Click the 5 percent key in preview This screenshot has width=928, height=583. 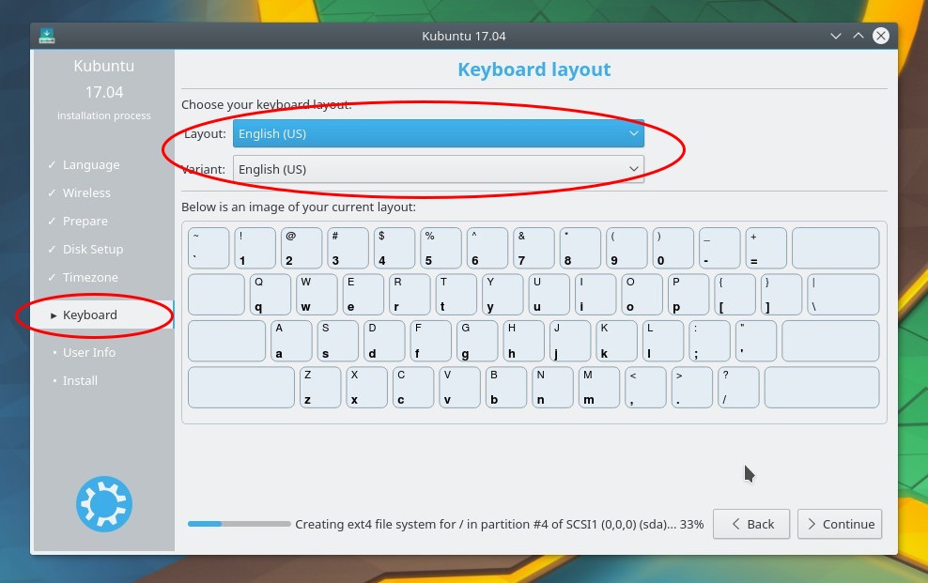coord(441,249)
